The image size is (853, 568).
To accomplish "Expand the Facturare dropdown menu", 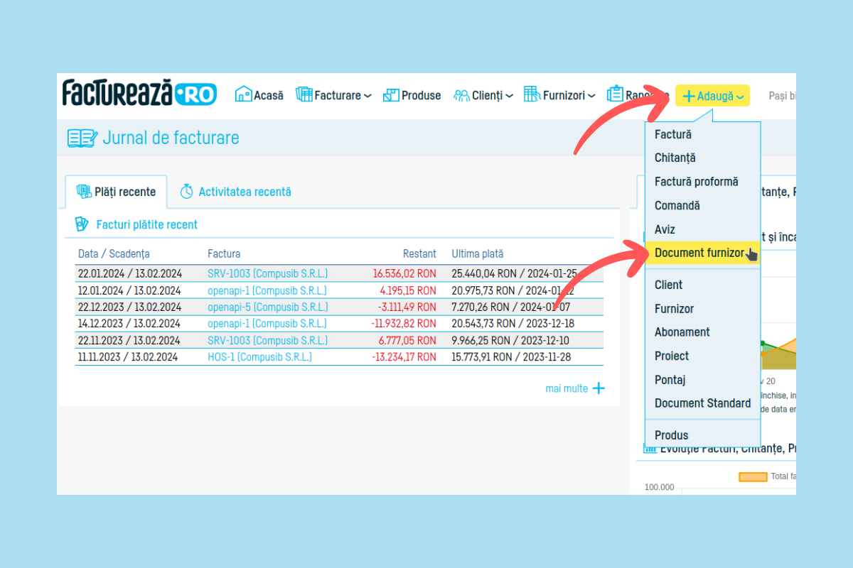I will point(368,96).
